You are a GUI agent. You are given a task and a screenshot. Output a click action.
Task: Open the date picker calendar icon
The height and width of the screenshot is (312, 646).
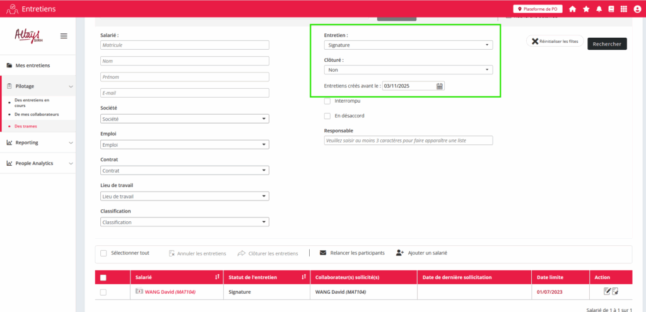(440, 86)
